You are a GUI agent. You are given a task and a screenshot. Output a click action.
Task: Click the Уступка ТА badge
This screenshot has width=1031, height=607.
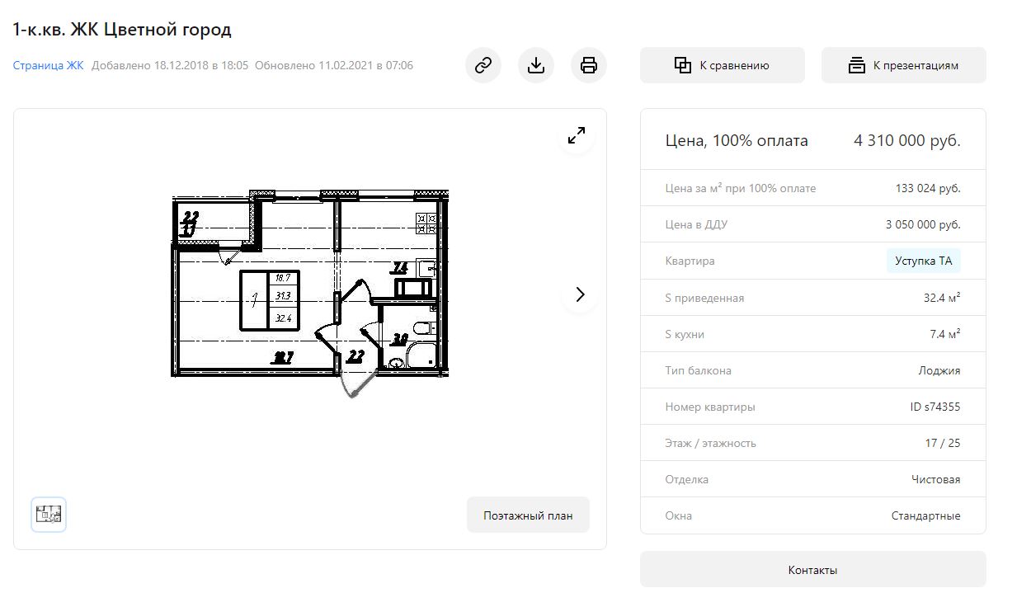(923, 261)
